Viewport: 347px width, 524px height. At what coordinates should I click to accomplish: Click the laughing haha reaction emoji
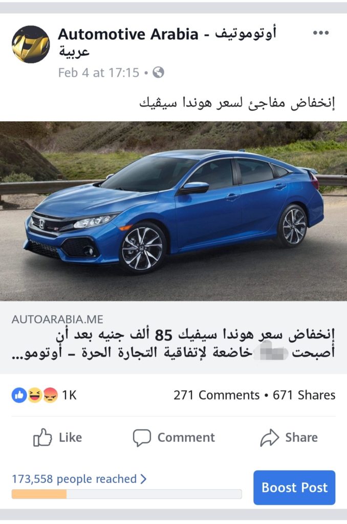pyautogui.click(x=34, y=395)
